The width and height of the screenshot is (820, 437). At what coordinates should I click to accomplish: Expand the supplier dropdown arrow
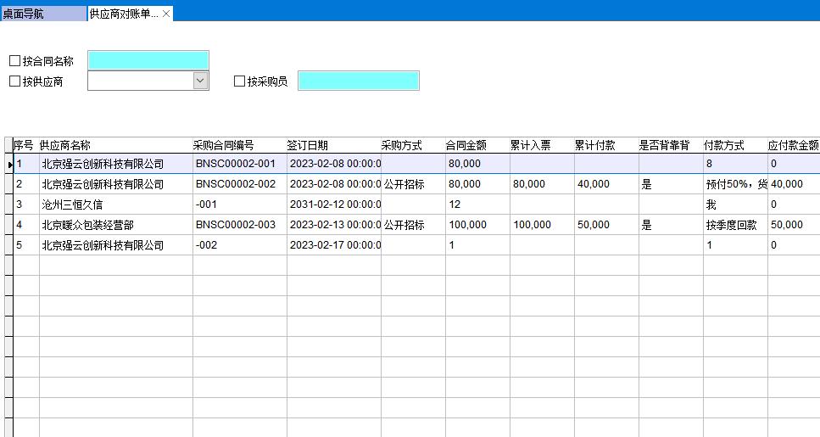click(x=200, y=81)
